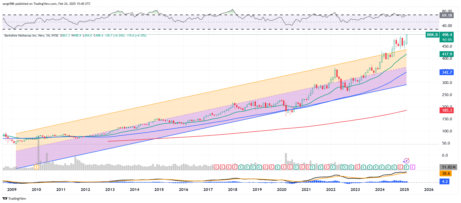
Task: Click the 51.82 M volume label
Action: (449, 167)
